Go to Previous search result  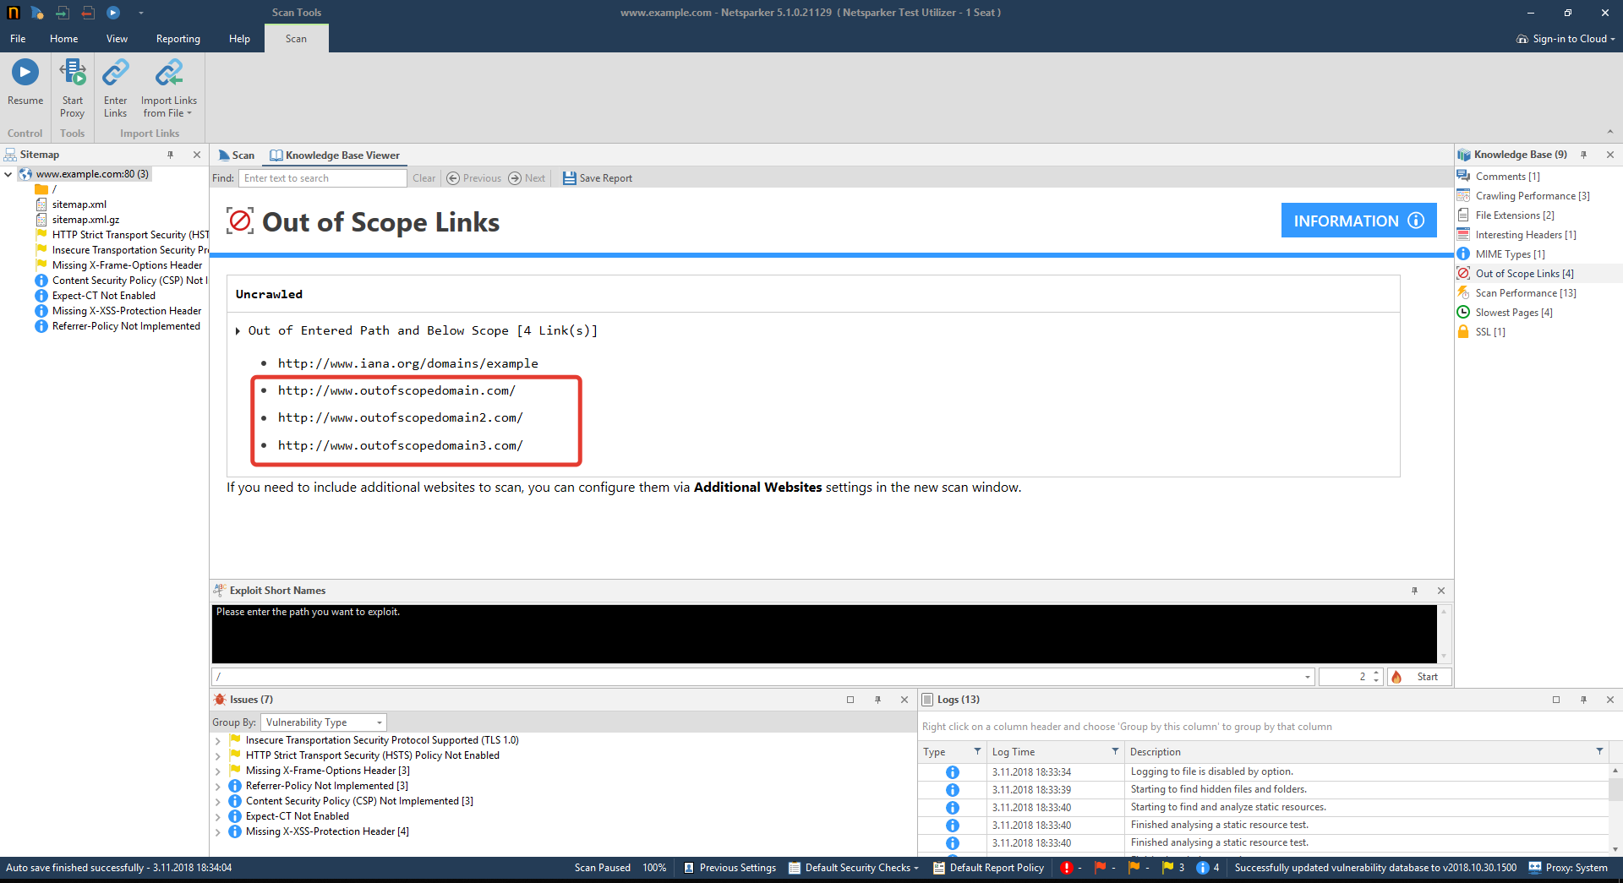pos(473,178)
